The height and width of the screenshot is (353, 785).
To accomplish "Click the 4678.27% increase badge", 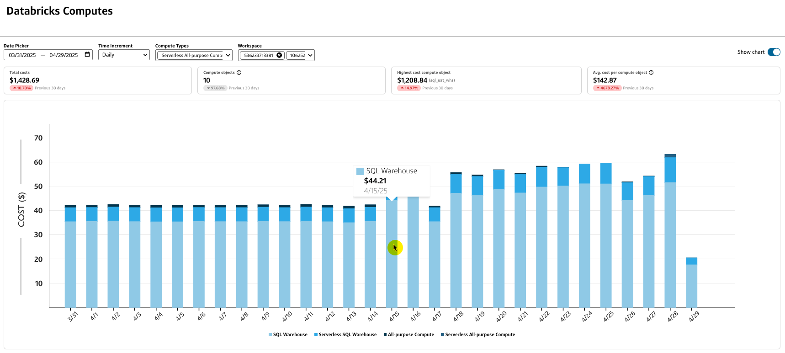I will [607, 88].
